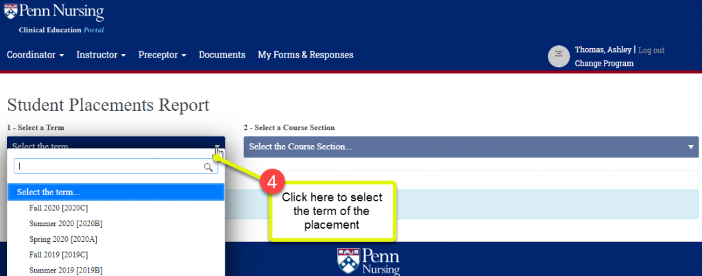The height and width of the screenshot is (276, 702).
Task: Log out of the portal
Action: click(651, 50)
